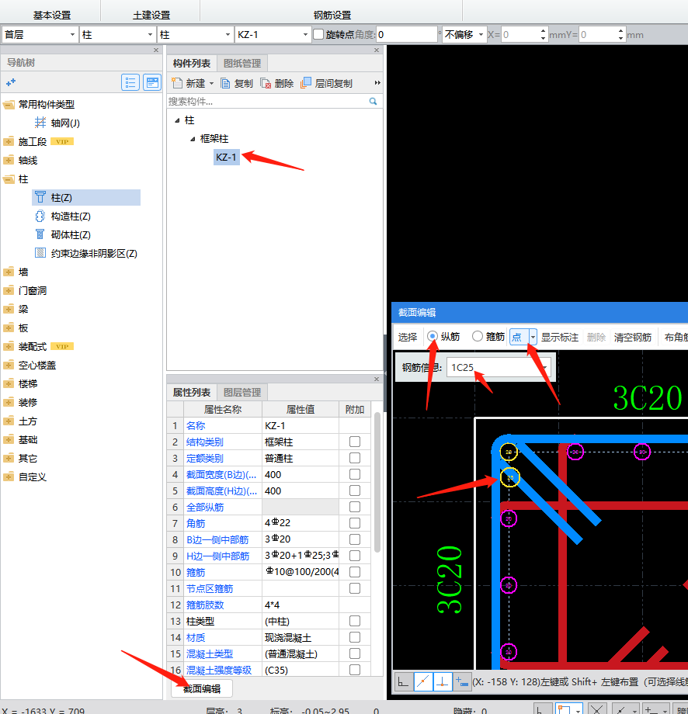Check the 附加 box for 材质 row

354,637
